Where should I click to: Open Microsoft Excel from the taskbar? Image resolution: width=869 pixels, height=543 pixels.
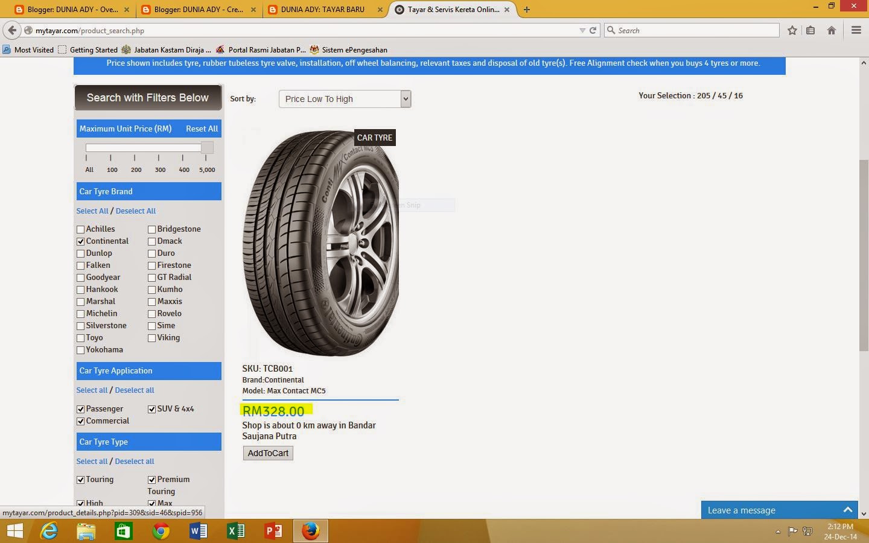(235, 531)
